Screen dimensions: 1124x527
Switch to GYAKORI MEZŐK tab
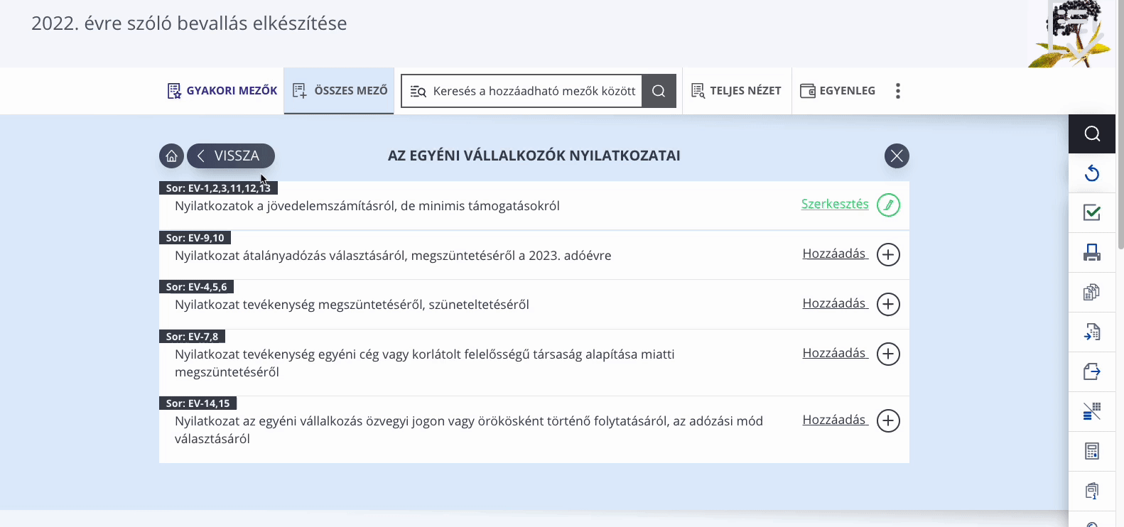(222, 91)
